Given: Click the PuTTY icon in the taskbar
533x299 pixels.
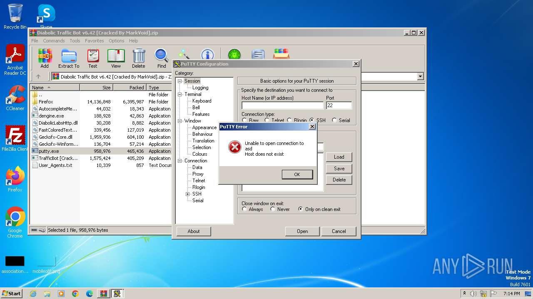Looking at the screenshot, I should click(x=117, y=294).
